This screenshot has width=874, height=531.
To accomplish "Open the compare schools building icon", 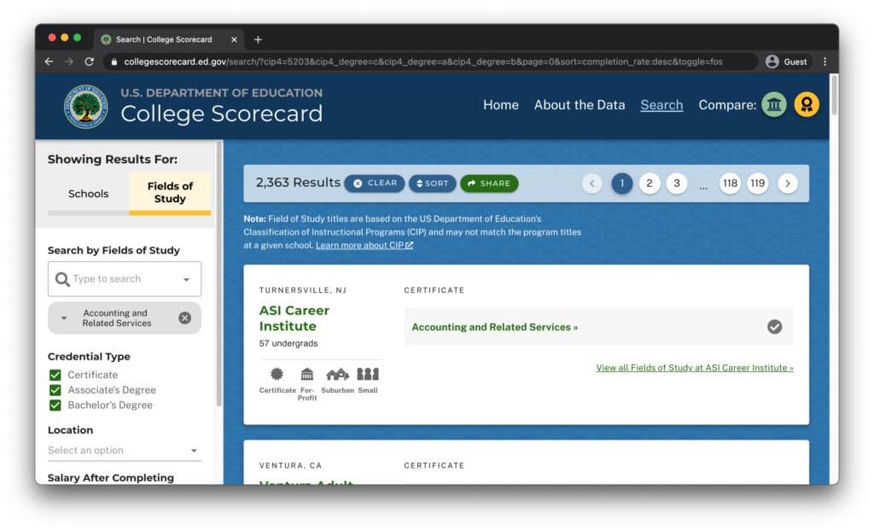I will coord(774,105).
